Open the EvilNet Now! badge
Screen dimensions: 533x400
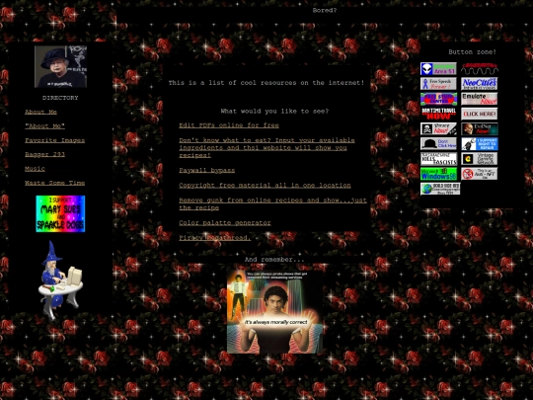click(x=480, y=129)
